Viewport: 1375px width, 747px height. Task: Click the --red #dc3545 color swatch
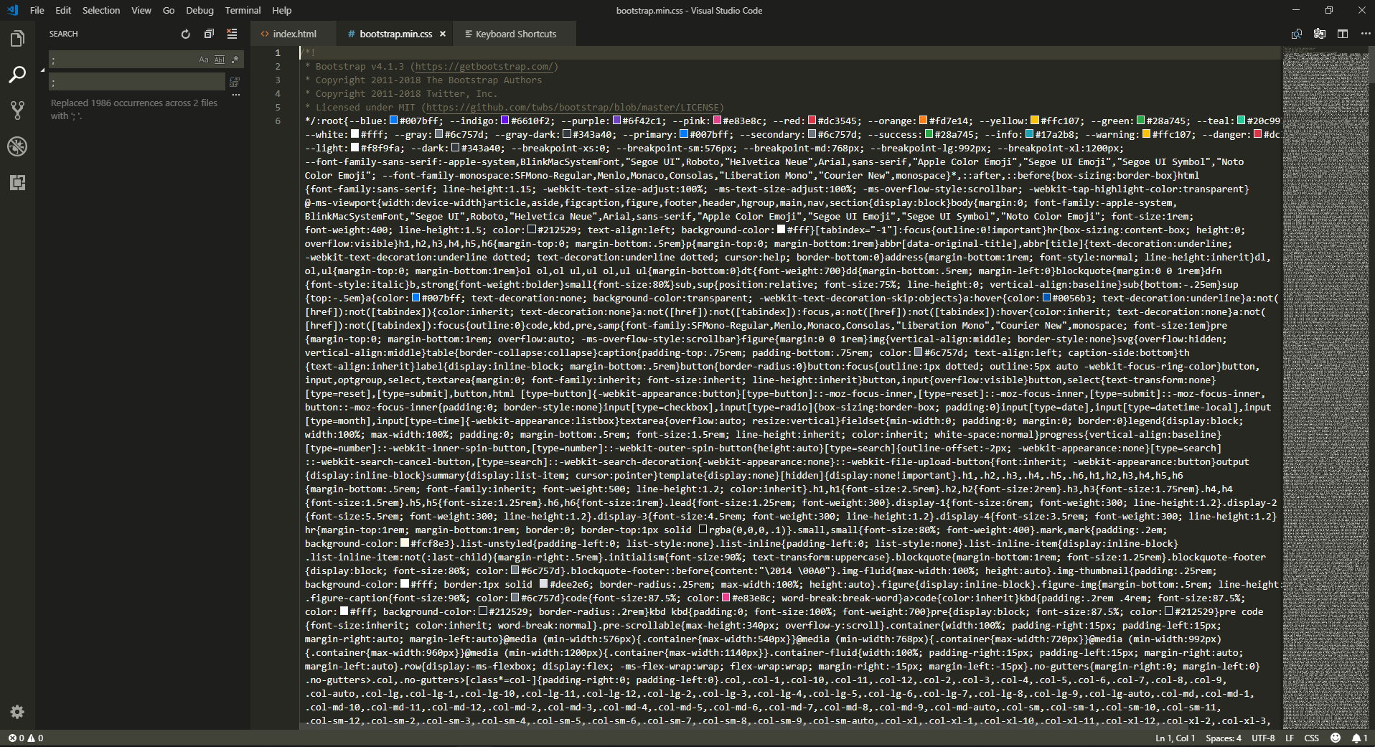coord(812,121)
